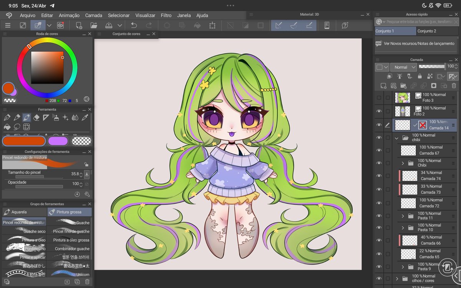The image size is (461, 288).
Task: Select the Pontilhismo brush
Action: [x=24, y=248]
